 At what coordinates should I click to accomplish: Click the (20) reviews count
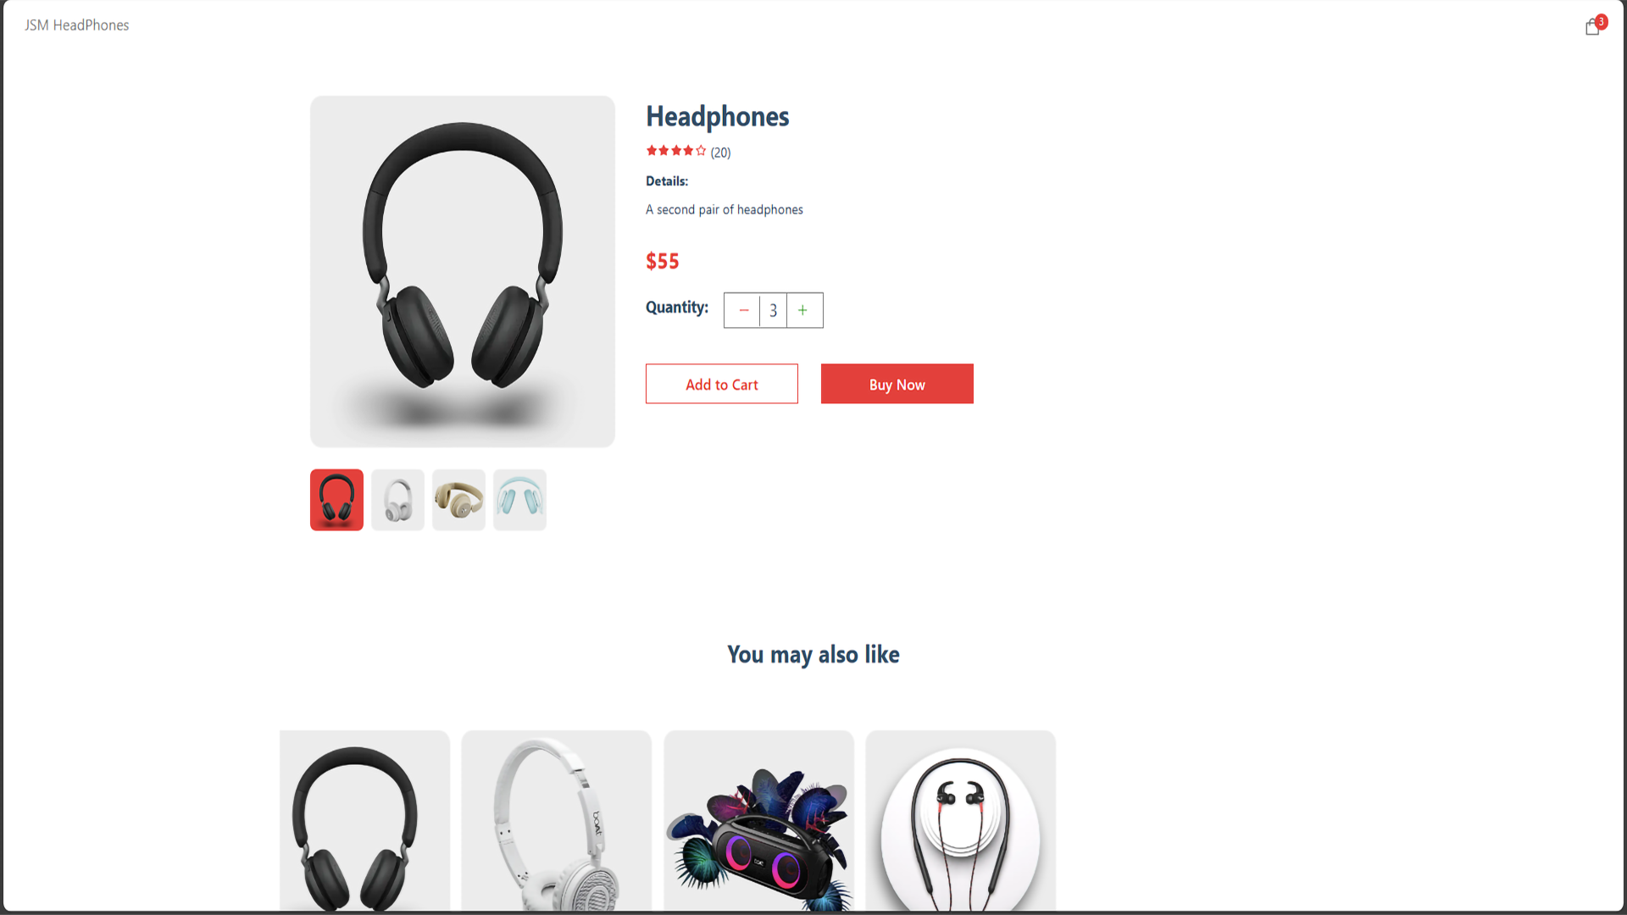pyautogui.click(x=720, y=152)
